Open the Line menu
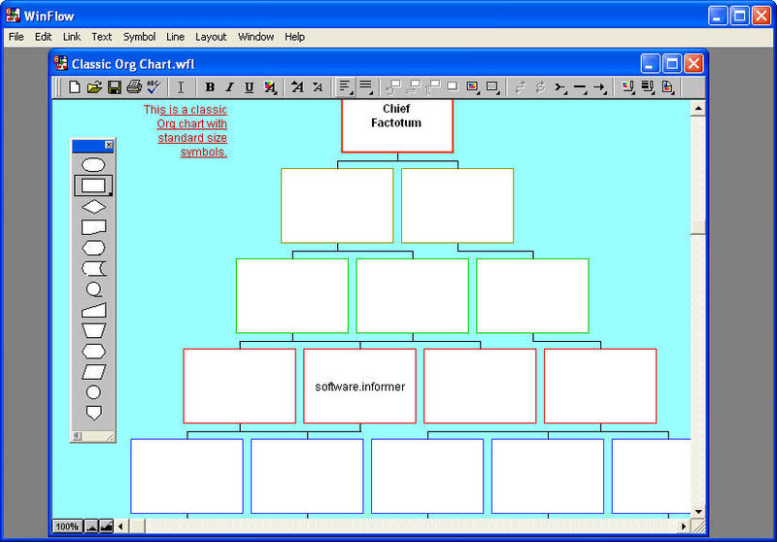 (175, 37)
